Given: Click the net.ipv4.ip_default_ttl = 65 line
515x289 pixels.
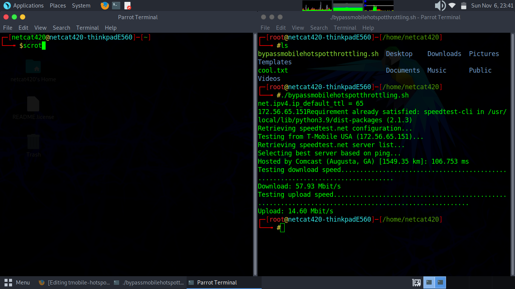Looking at the screenshot, I should click(x=311, y=103).
